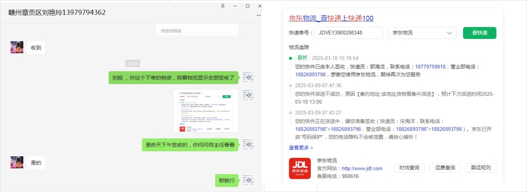Select the 是的 chat message bubble

point(36,163)
